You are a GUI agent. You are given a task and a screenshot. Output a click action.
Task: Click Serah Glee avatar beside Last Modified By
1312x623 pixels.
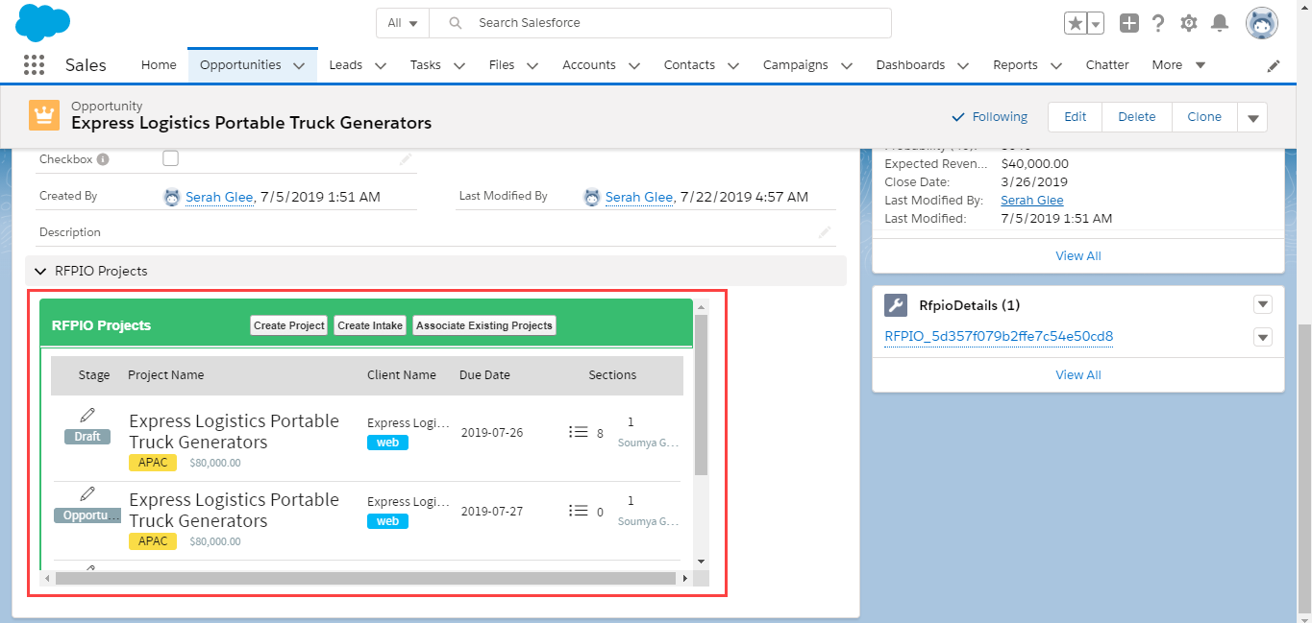(x=592, y=197)
